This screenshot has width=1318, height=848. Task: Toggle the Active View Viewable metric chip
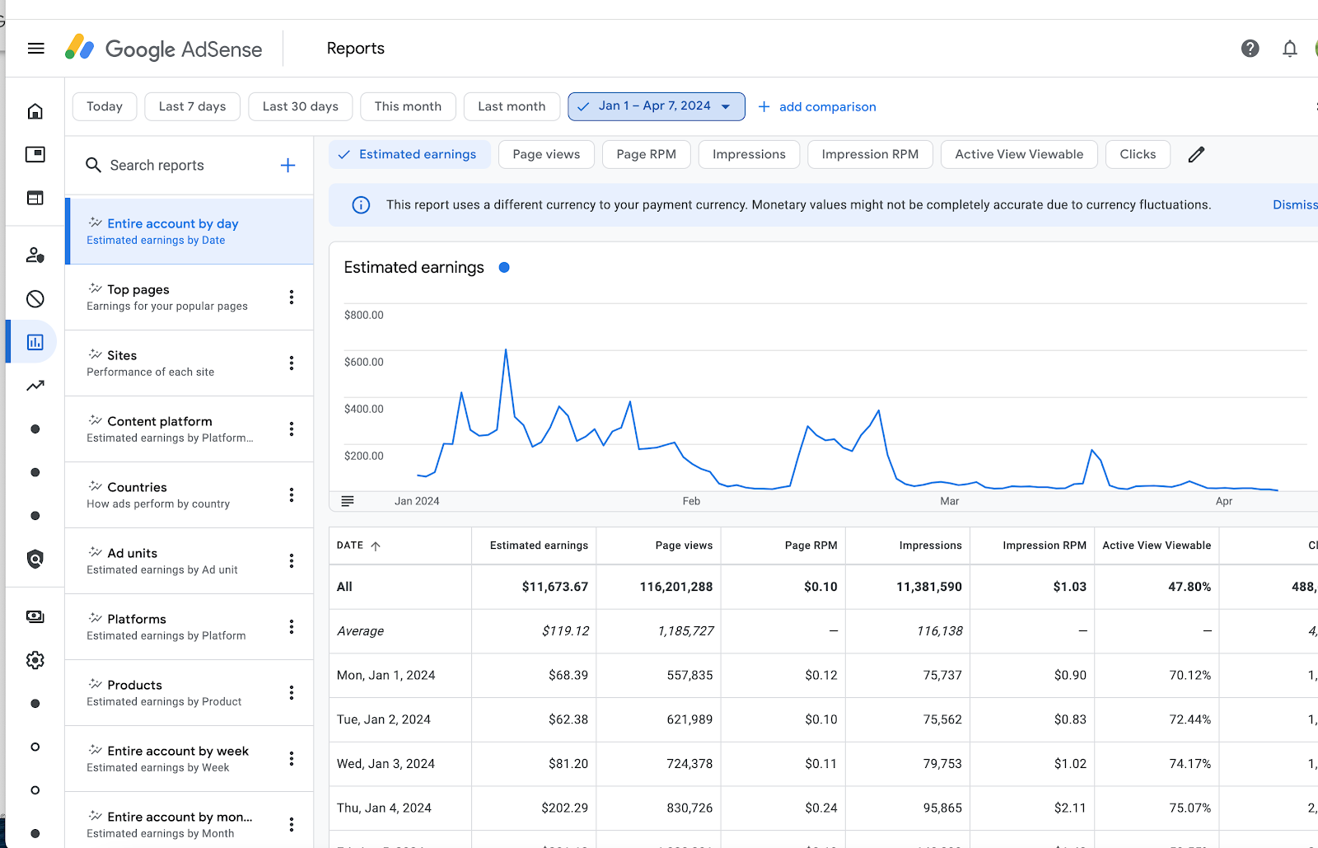[x=1019, y=155]
